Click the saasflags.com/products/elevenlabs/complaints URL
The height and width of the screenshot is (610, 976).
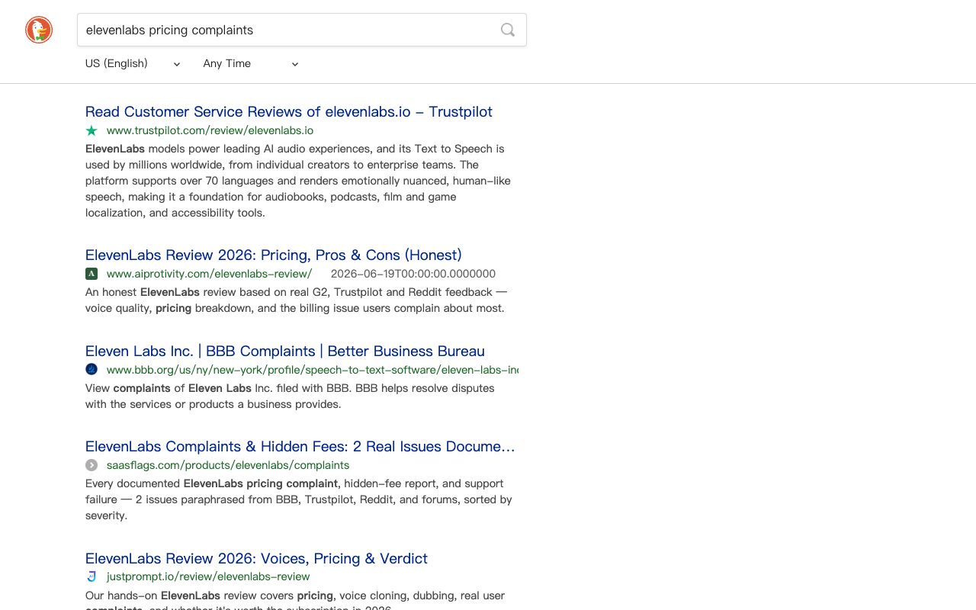(228, 465)
